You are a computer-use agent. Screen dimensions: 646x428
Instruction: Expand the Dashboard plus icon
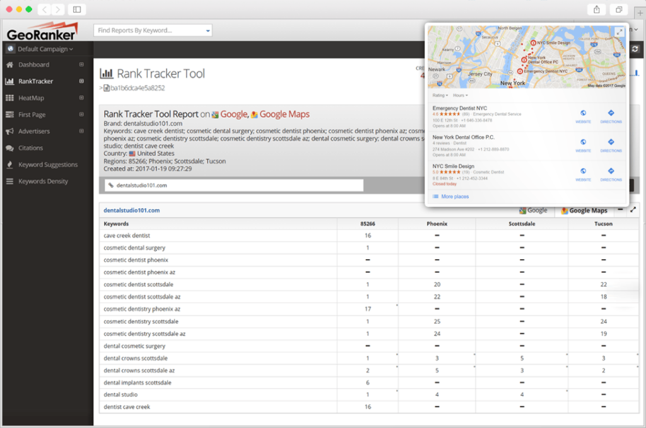click(81, 65)
